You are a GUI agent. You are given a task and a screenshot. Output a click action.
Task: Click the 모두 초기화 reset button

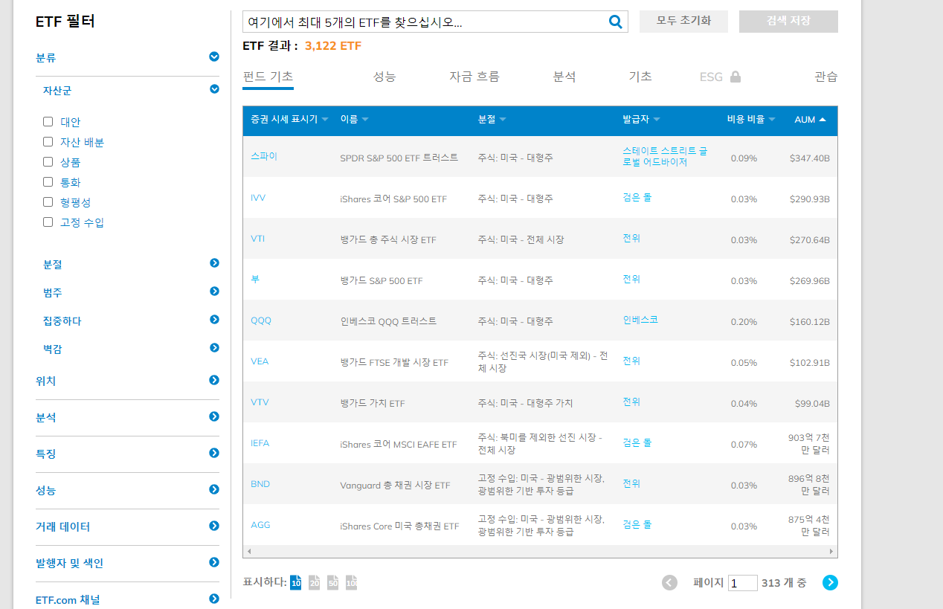[683, 21]
